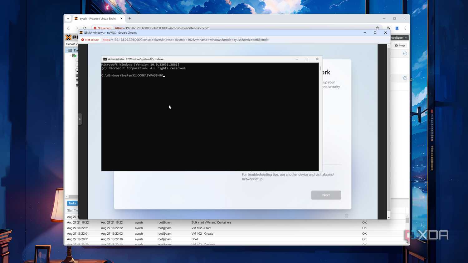Focus the main Chrome address bar URL
This screenshot has height=263, width=468.
162,28
